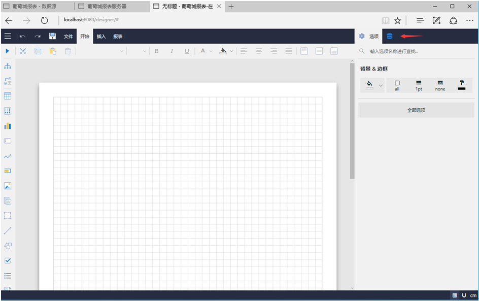Expand toolbar fill color dropdown arrow

[231, 51]
